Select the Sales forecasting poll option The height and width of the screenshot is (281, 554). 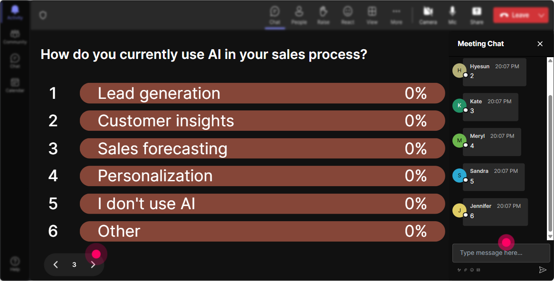pyautogui.click(x=262, y=148)
